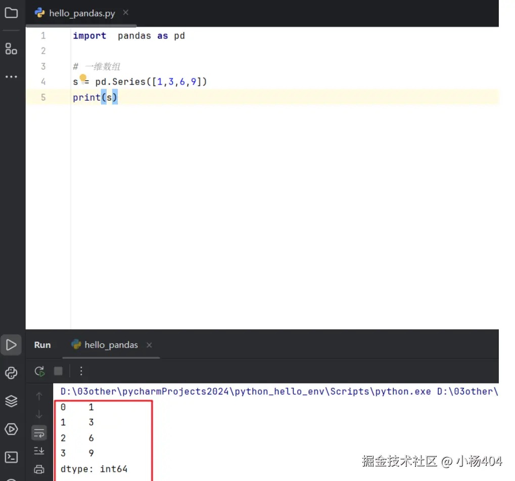The image size is (515, 481).
Task: Click line number 4 in the gutter
Action: click(x=43, y=82)
